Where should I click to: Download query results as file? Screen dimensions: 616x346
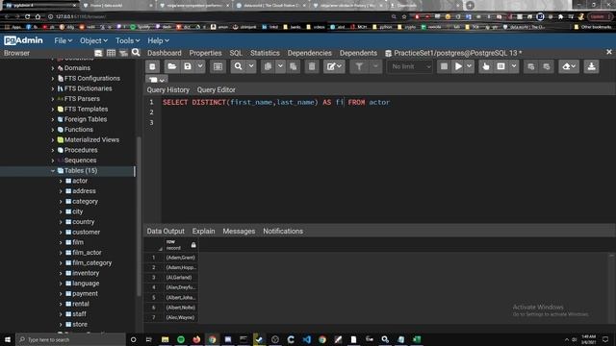[x=591, y=66]
